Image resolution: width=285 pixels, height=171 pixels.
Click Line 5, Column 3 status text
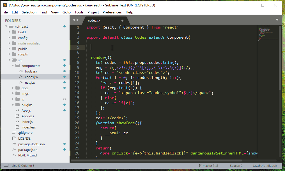[23, 166]
